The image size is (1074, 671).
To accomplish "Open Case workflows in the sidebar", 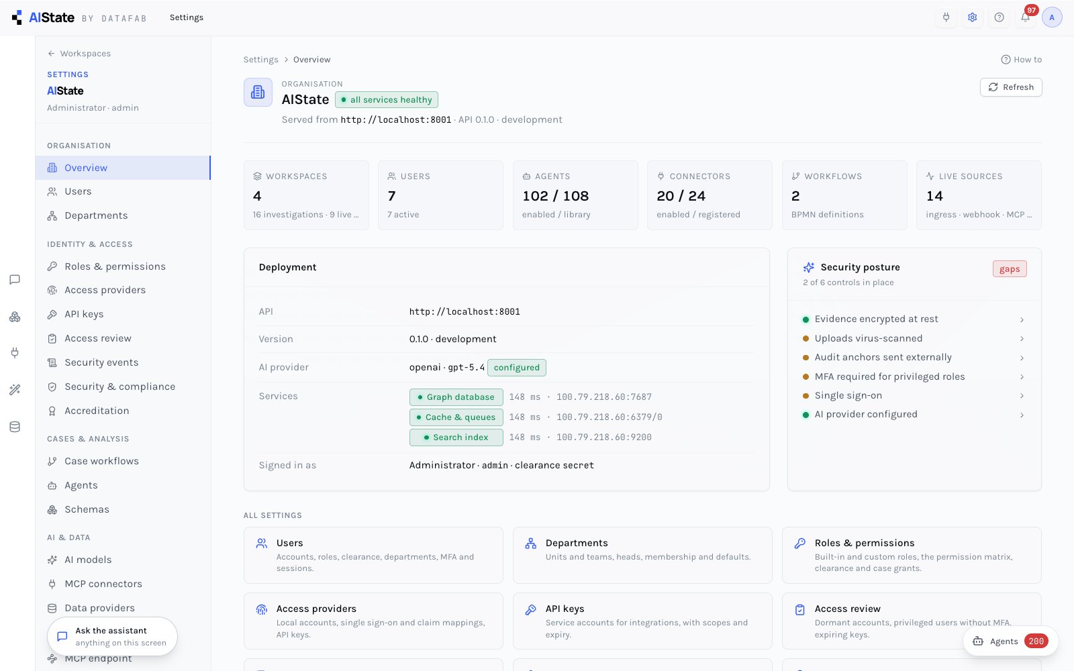I will [123, 461].
